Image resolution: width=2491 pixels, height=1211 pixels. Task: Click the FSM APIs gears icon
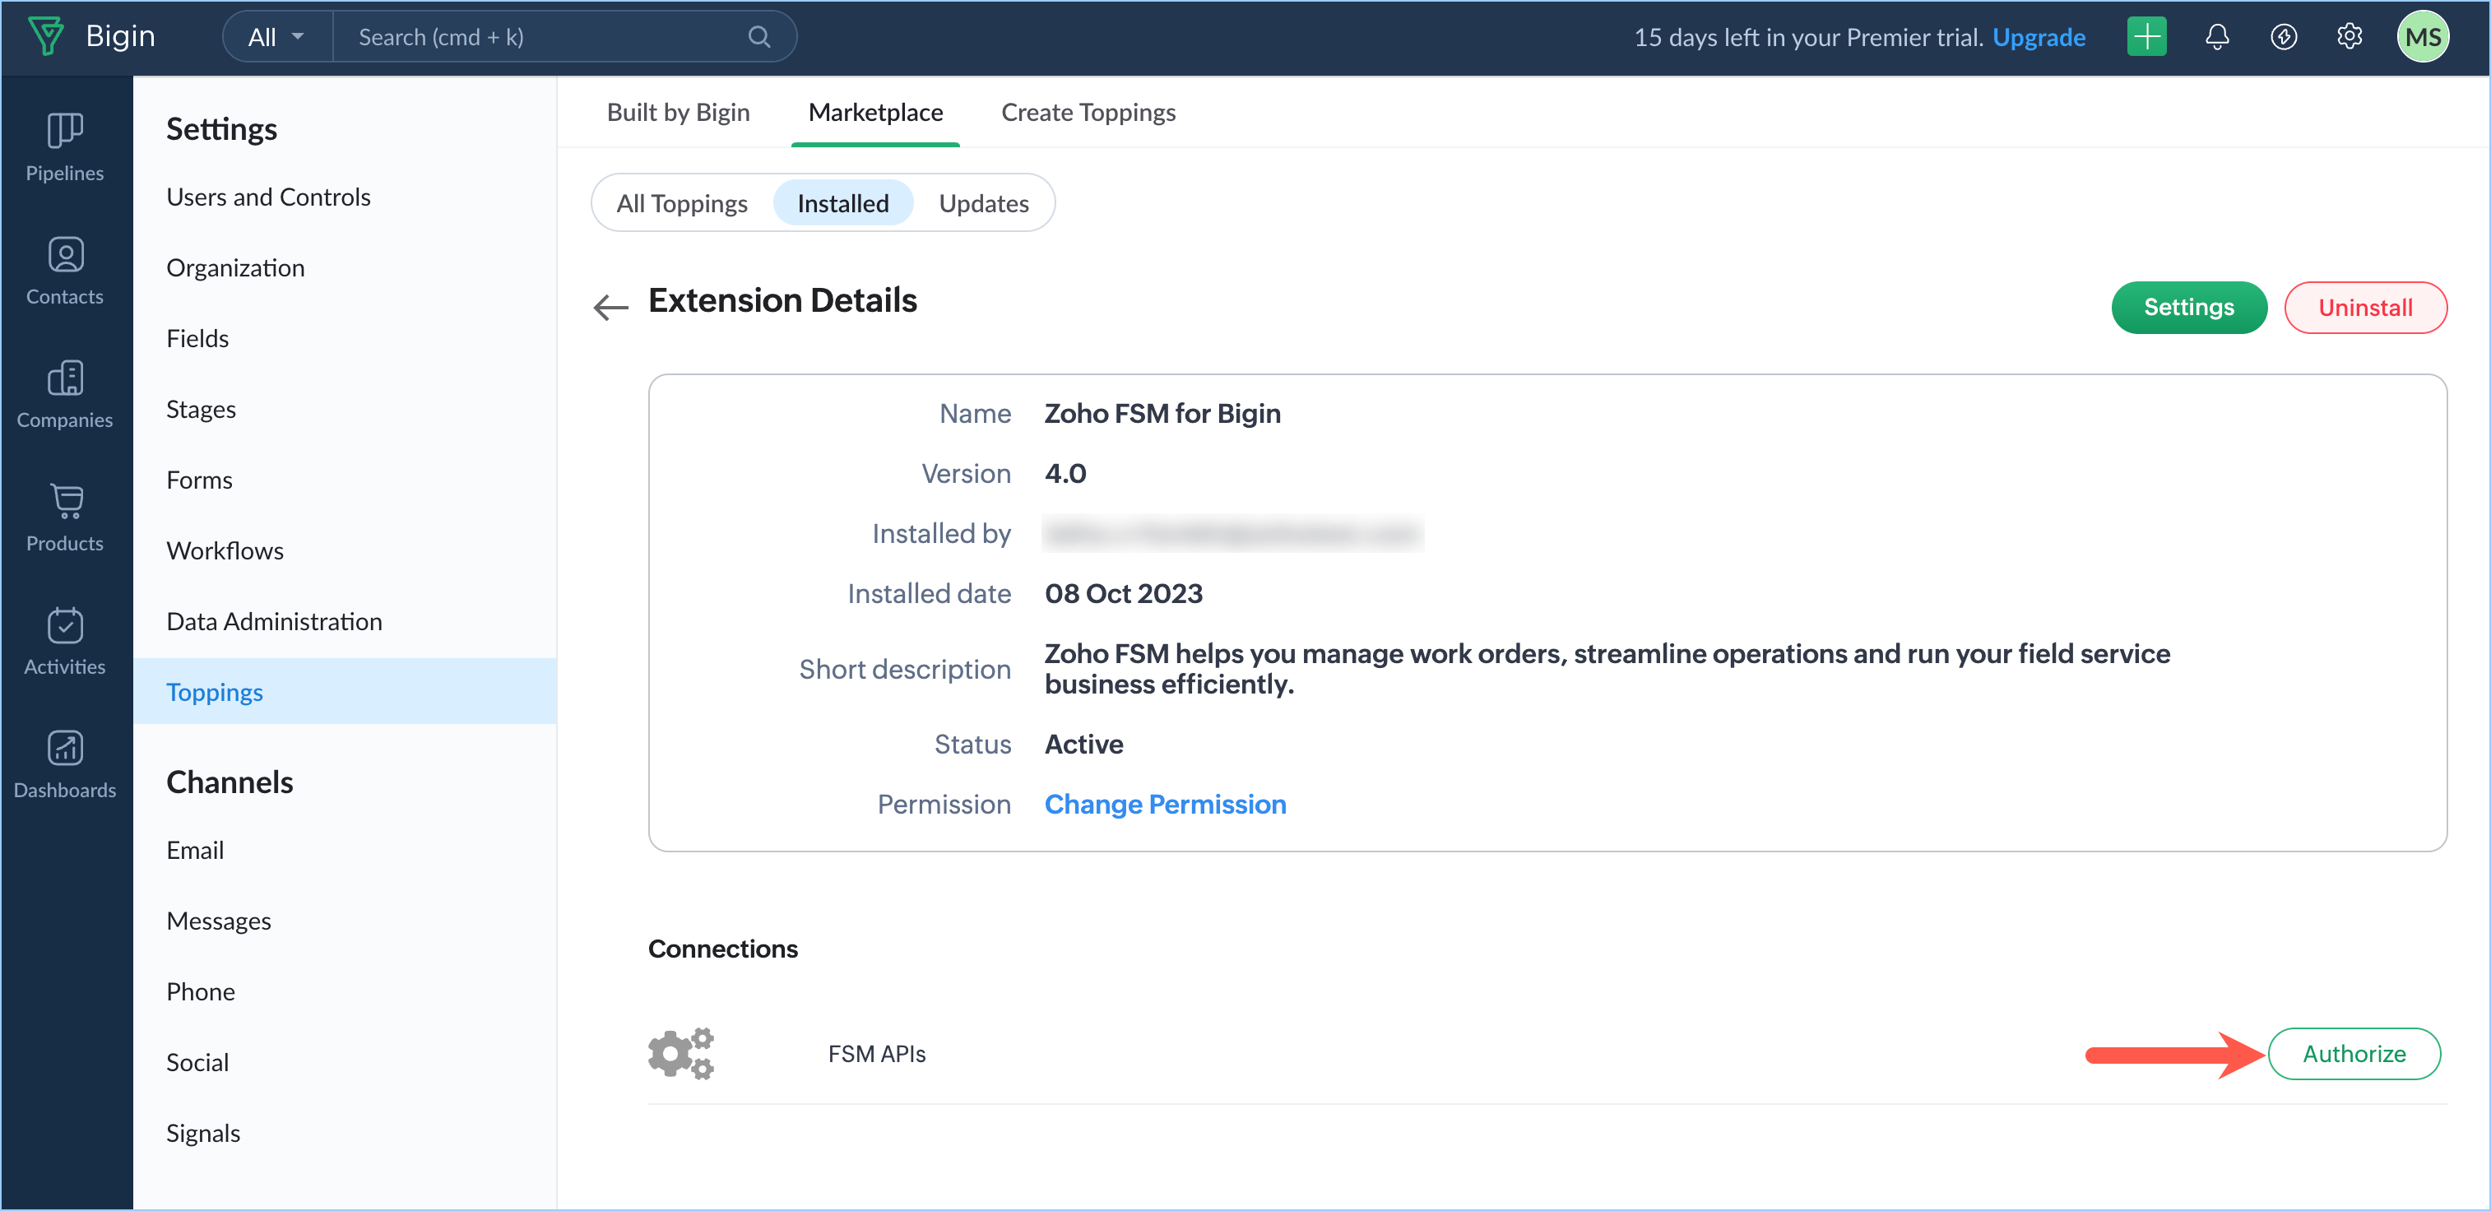pyautogui.click(x=681, y=1053)
